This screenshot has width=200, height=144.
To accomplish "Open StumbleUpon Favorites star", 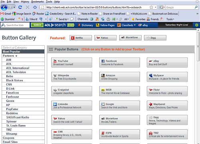I will pyautogui.click(x=138, y=19).
